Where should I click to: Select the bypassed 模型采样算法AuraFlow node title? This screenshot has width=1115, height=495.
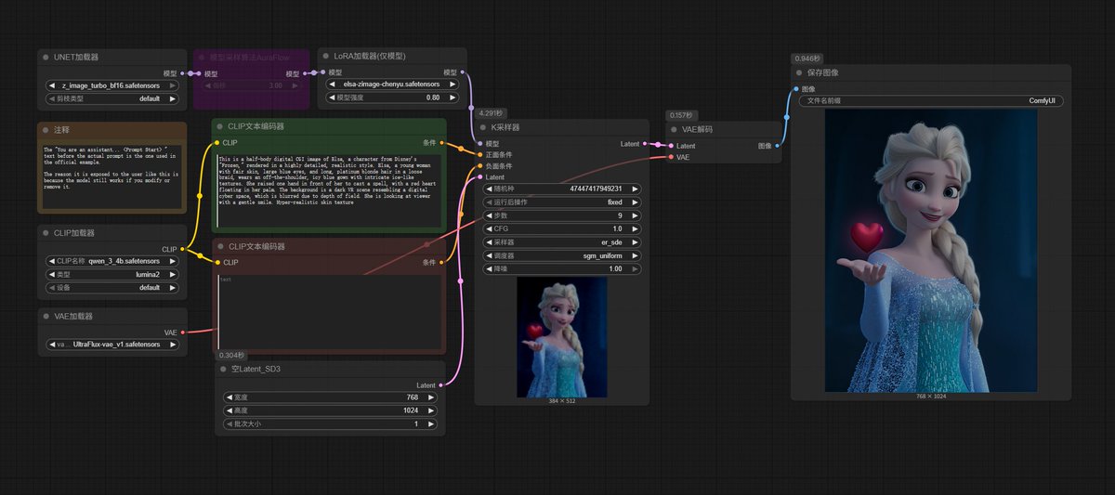(250, 57)
